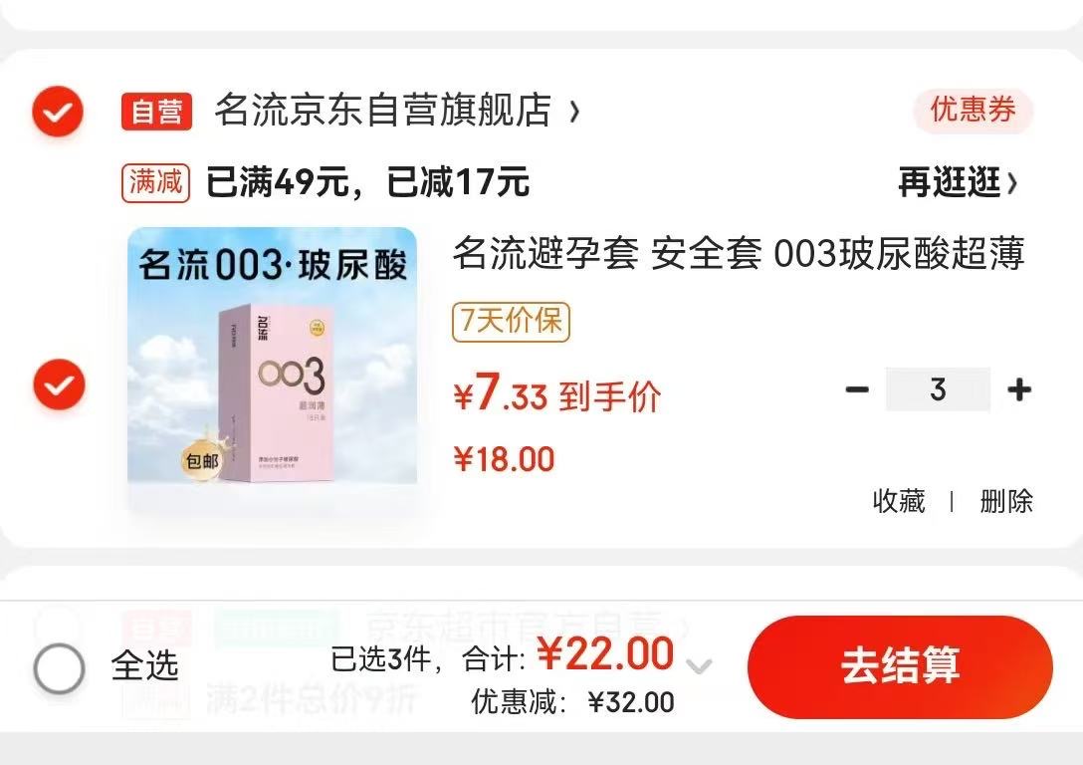Open product title 名流避孕套 安全套 003玻尿酸超薄
This screenshot has height=765, width=1083.
[x=739, y=253]
